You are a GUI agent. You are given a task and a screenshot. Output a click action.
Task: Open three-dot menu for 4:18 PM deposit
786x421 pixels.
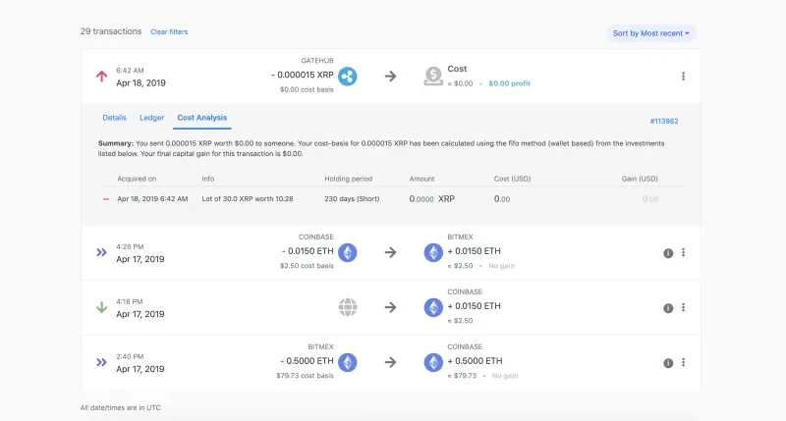point(683,307)
